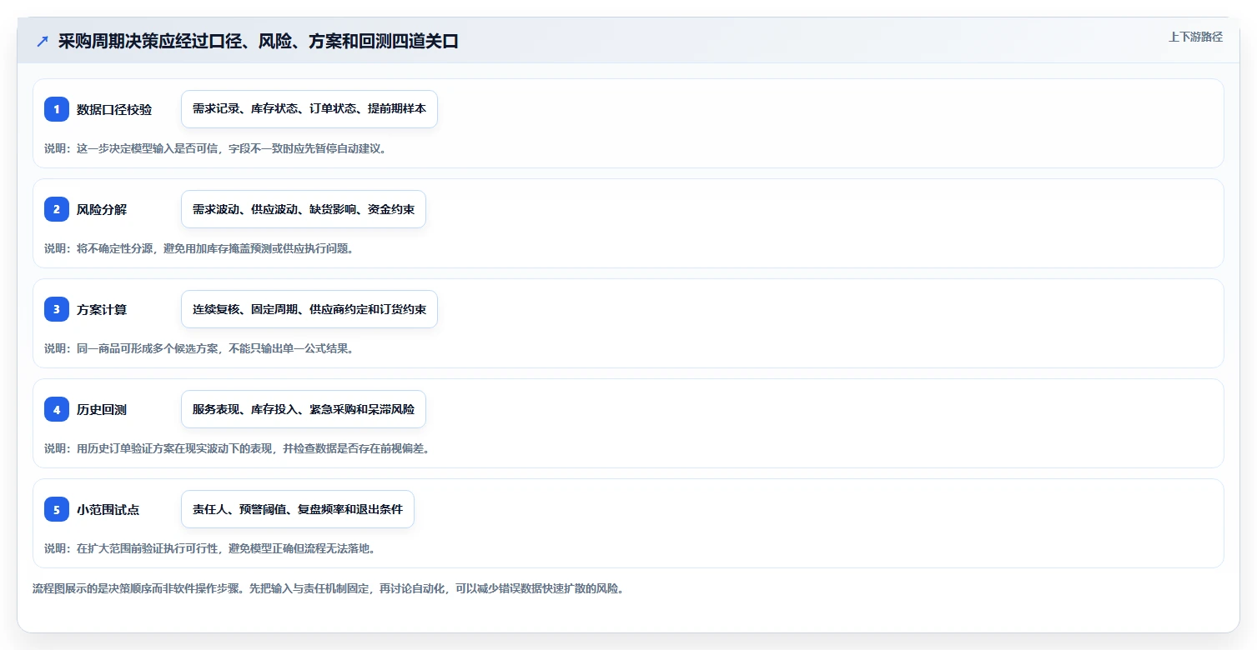Click step number 2 badge
Viewport: 1257px width, 650px height.
(57, 209)
